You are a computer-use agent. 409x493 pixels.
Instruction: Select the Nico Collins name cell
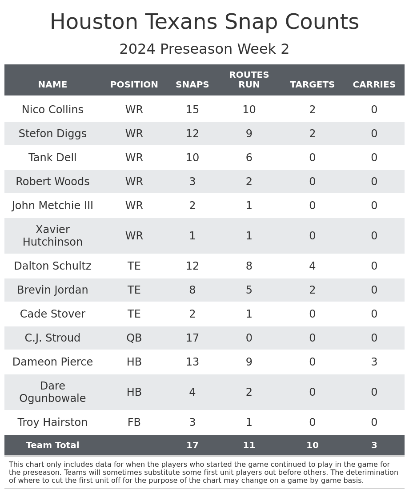(52, 110)
